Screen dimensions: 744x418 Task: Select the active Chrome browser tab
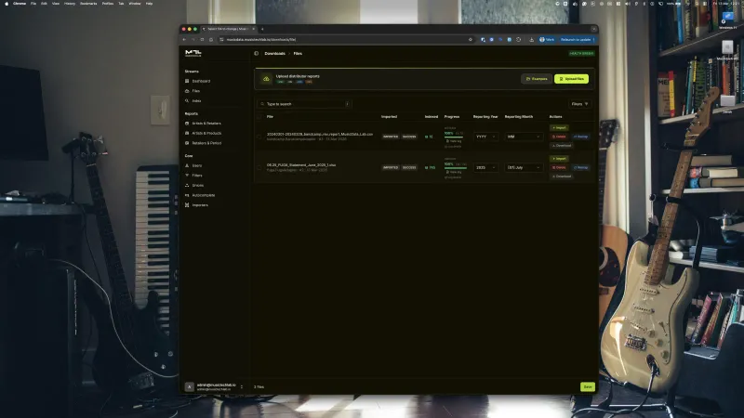(x=229, y=29)
